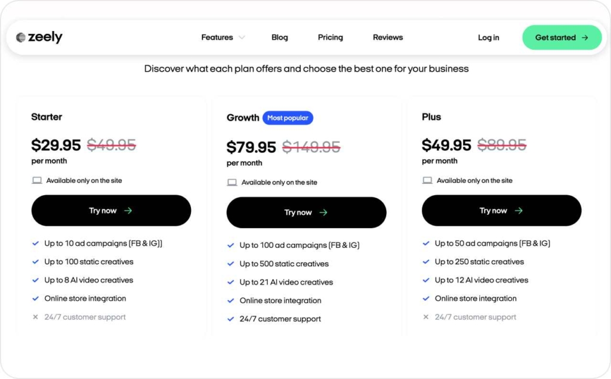
Task: Click the laptop icon on the Growth plan
Action: pos(232,182)
